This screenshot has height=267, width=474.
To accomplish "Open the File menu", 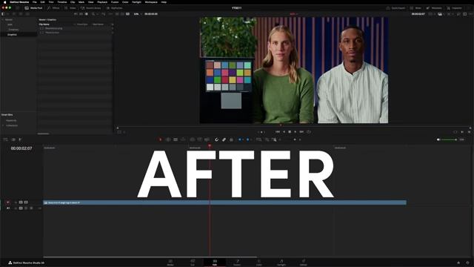I will pyautogui.click(x=35, y=2).
